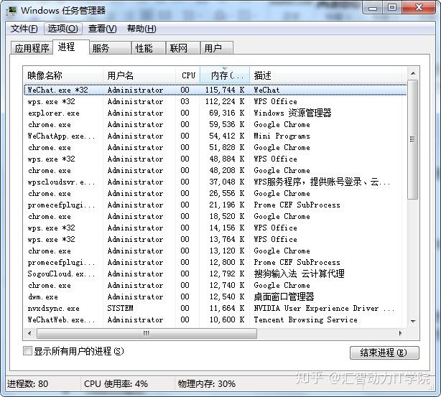Image resolution: width=441 pixels, height=397 pixels.
Task: Click the vertical scrollbar up arrow
Action: point(413,73)
